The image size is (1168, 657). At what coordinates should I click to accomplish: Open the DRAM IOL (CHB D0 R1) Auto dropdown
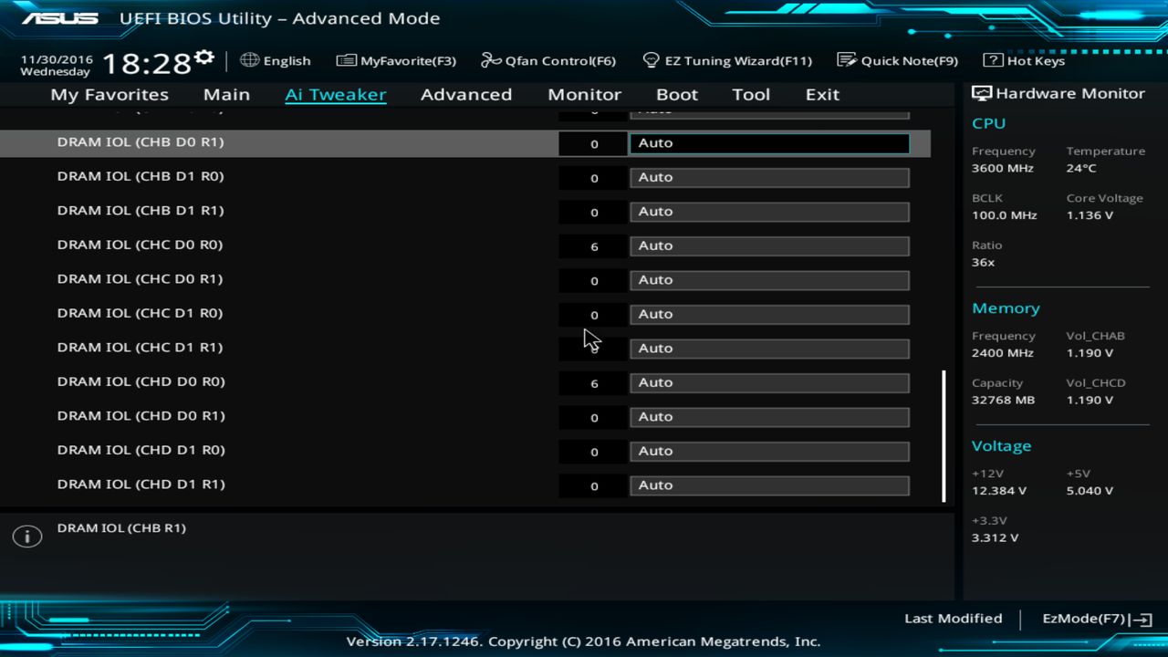(x=768, y=142)
